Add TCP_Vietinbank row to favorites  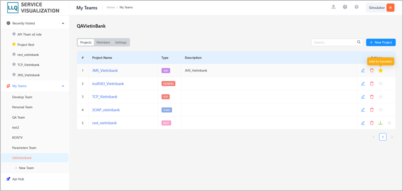[x=381, y=97]
